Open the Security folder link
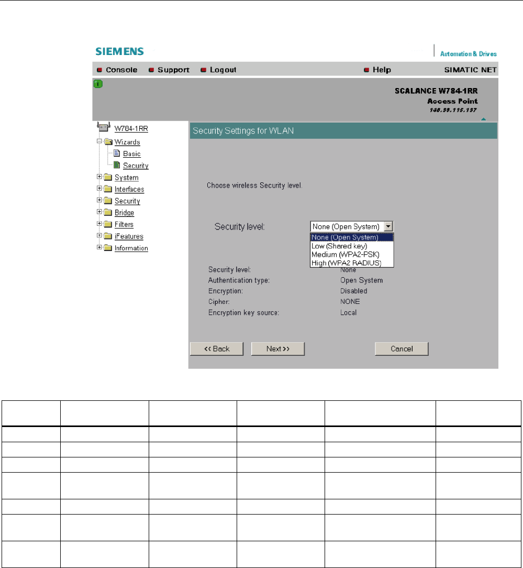Viewport: 523px width, 568px height. click(x=127, y=201)
